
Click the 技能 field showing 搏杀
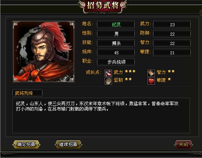click(116, 43)
